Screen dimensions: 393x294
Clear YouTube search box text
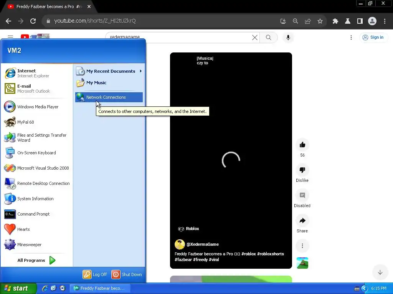pos(255,38)
